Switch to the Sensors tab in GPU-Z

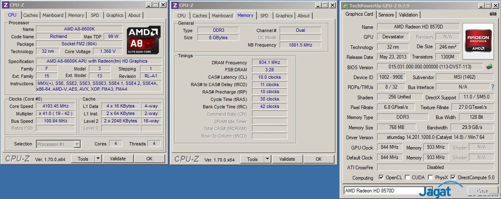click(x=386, y=15)
